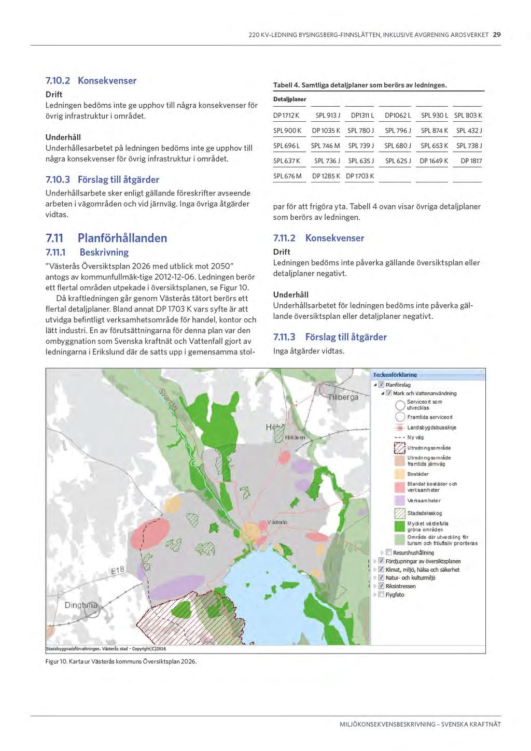Expand the Klimat, miljö, hälsa och säkerhet node
The image size is (531, 751).
375,570
